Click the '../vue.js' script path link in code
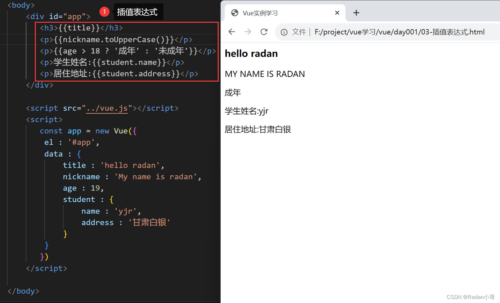 coord(107,108)
